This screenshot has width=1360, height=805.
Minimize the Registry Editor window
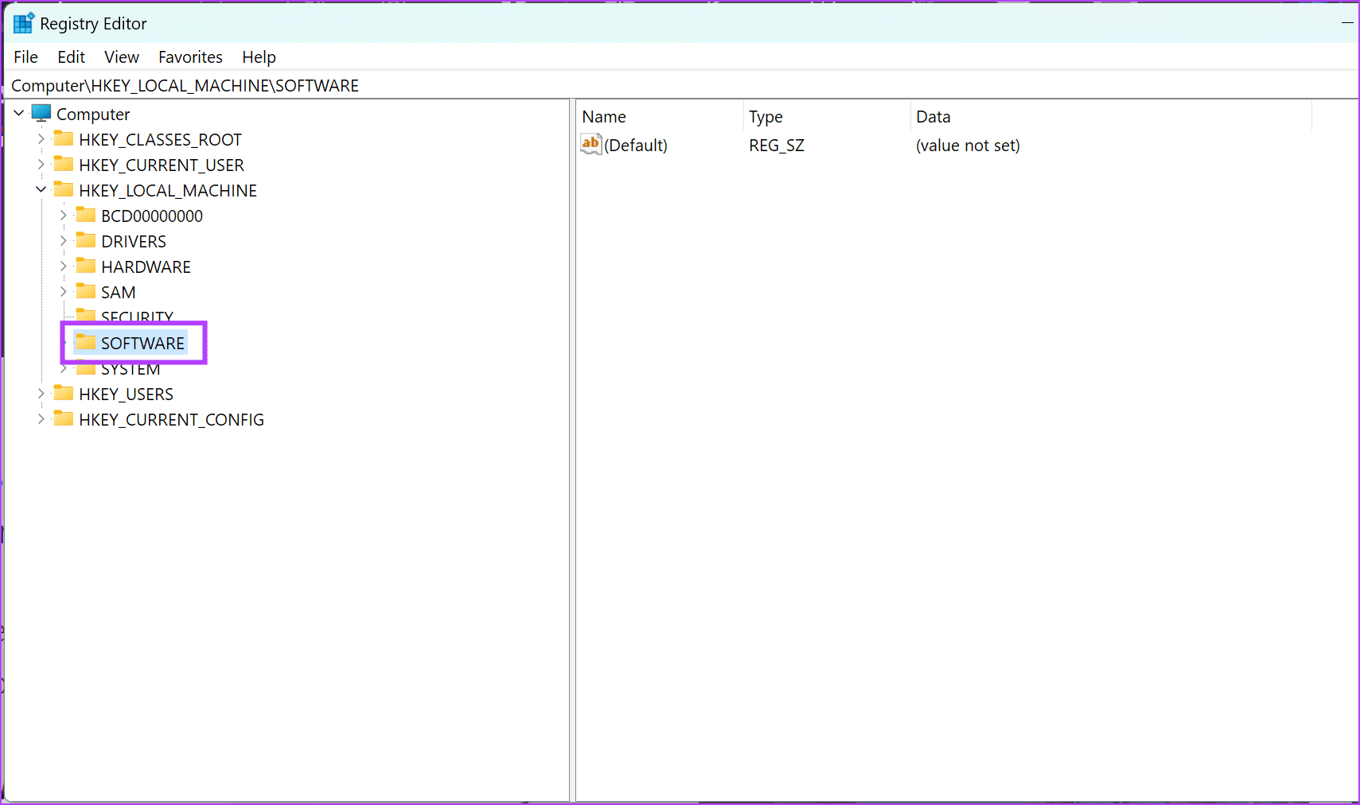click(x=1346, y=23)
